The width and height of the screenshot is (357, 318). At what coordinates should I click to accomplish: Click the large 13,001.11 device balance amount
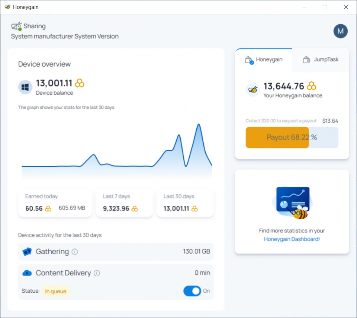(54, 83)
